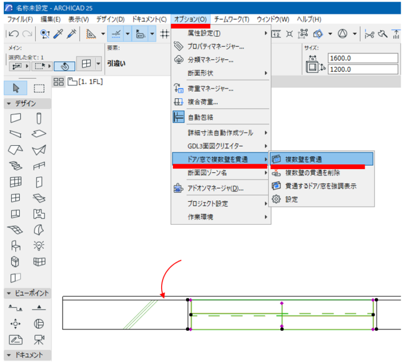Choose 貫通するドア/窓を強調表示
Viewport: 407px width, 362px height.
click(x=321, y=186)
